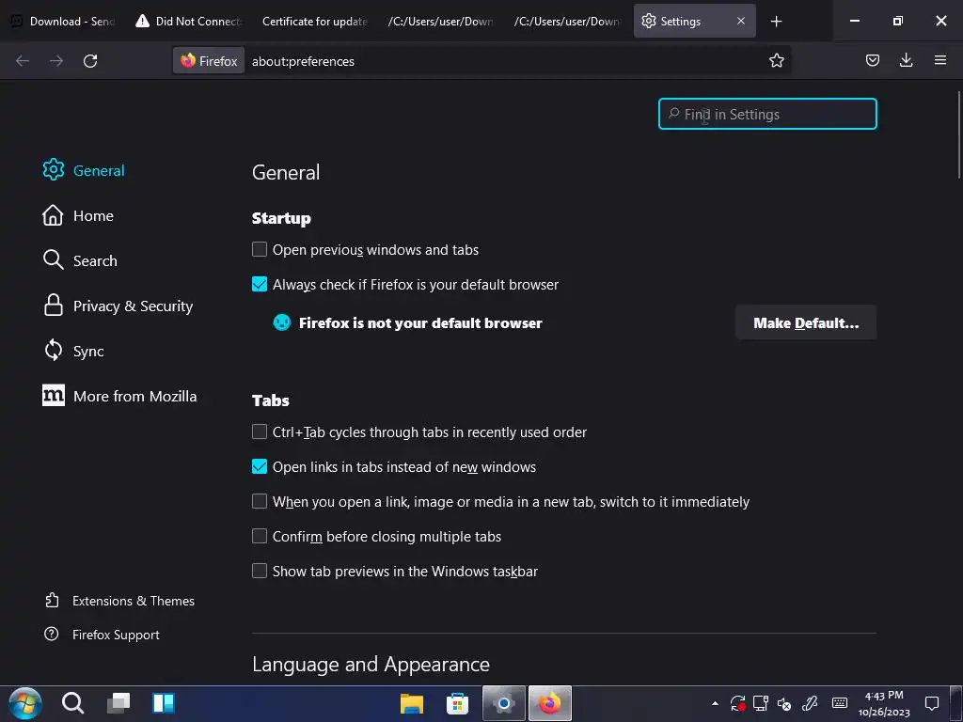This screenshot has width=963, height=722.
Task: Switch to second /C:/Users/user/Down tab
Action: tap(567, 22)
